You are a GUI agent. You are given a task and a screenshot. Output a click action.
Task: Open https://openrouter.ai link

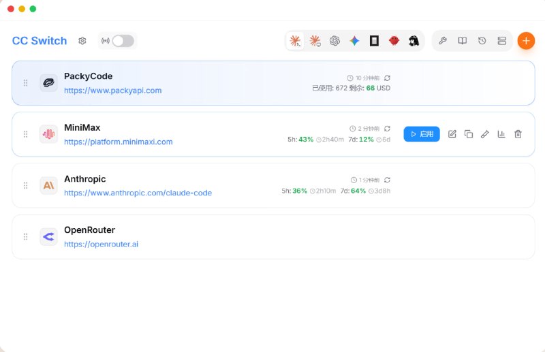(101, 244)
